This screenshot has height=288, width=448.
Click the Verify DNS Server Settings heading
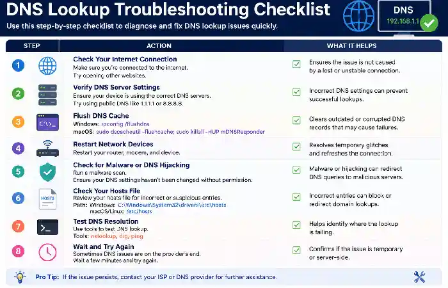pyautogui.click(x=116, y=88)
